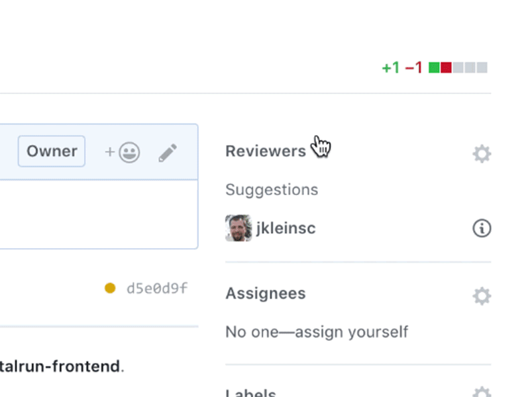Select the Suggestions section heading

pos(272,189)
